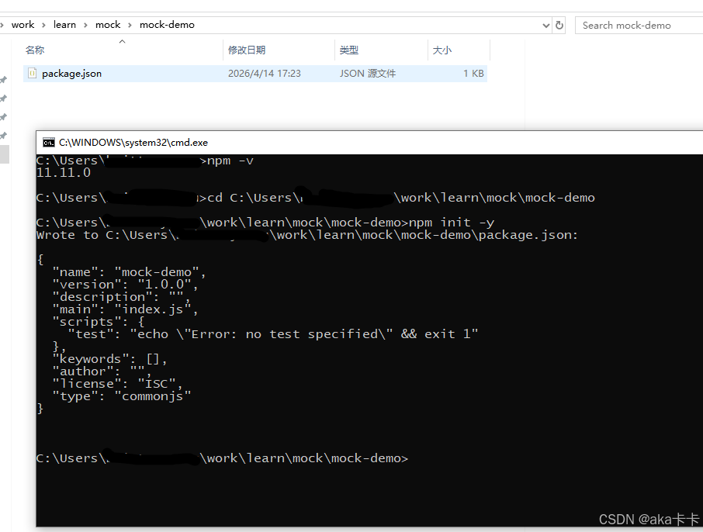
Task: Click line '"license": "ISC"' in terminal
Action: [117, 384]
